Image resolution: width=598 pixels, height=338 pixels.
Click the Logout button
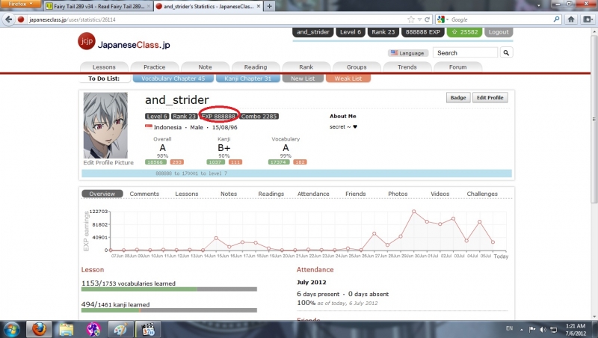pos(498,32)
